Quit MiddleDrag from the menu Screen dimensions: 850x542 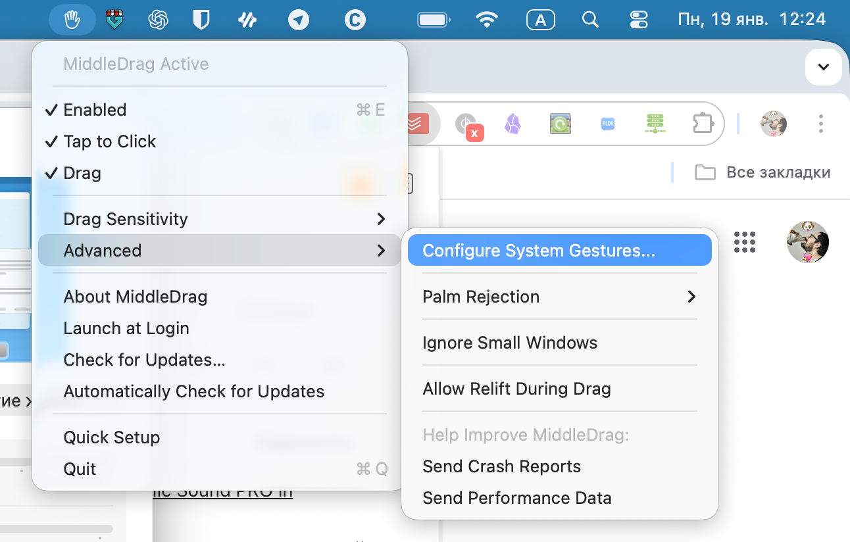point(219,469)
